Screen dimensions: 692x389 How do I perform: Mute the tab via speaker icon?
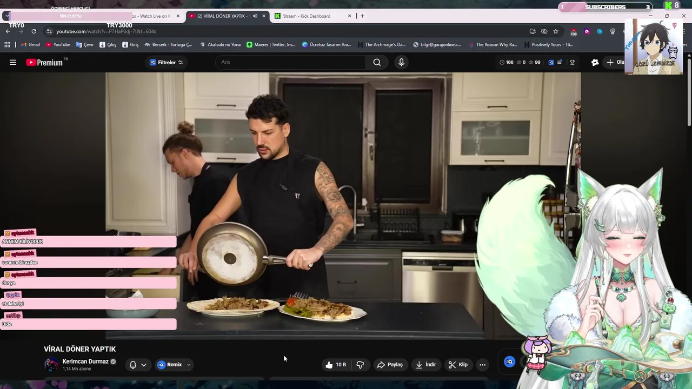(255, 16)
